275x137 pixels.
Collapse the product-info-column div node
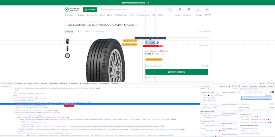[x=14, y=111]
